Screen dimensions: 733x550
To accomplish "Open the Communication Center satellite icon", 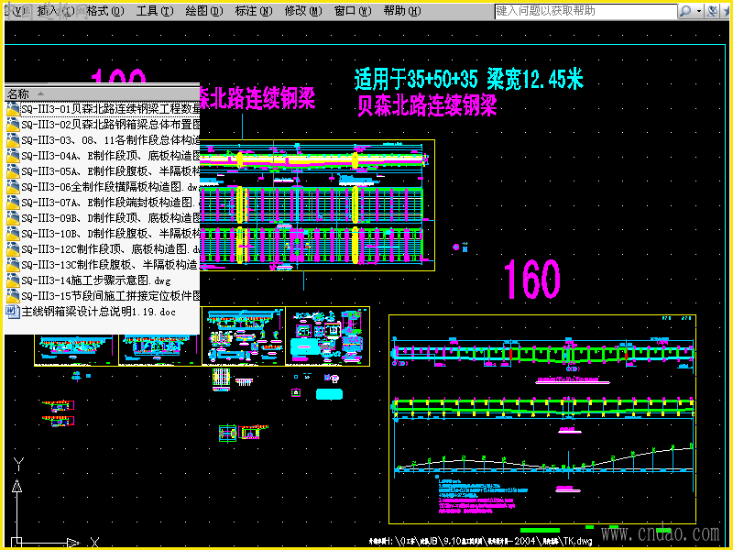I will tap(712, 11).
